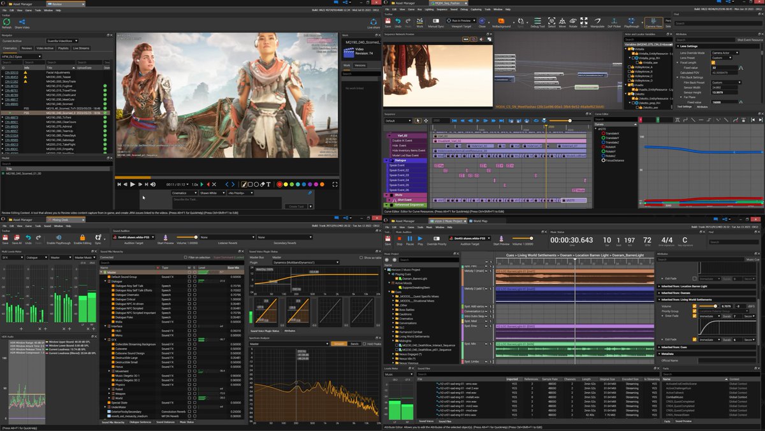Open Live share in Review window
The width and height of the screenshot is (765, 431).
[x=374, y=23]
